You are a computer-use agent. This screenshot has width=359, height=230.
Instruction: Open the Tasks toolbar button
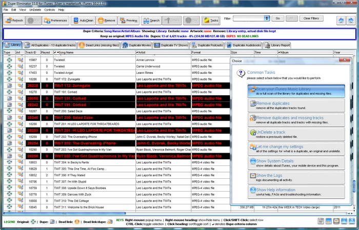click(x=211, y=20)
